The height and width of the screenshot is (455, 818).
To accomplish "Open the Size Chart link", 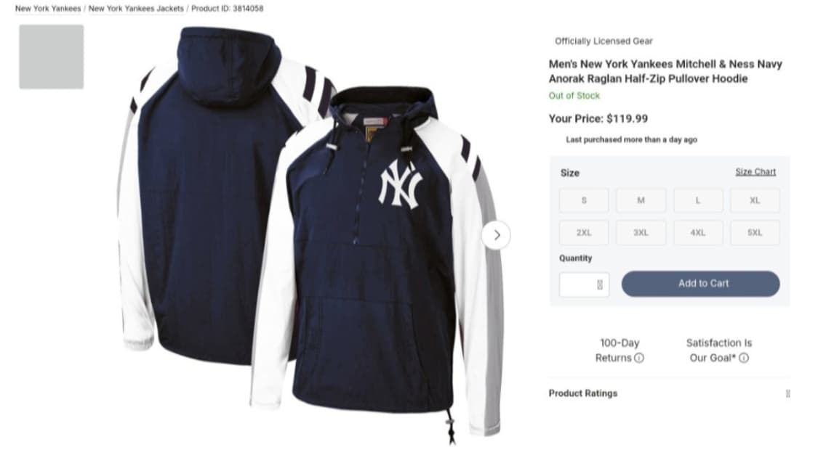I will click(755, 172).
